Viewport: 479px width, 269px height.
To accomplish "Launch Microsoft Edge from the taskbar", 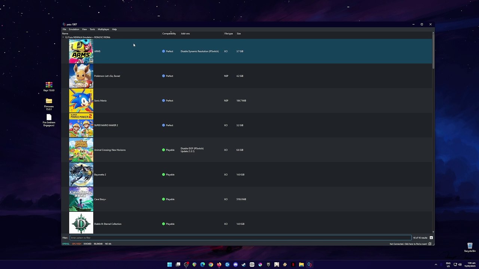I will (x=202, y=265).
